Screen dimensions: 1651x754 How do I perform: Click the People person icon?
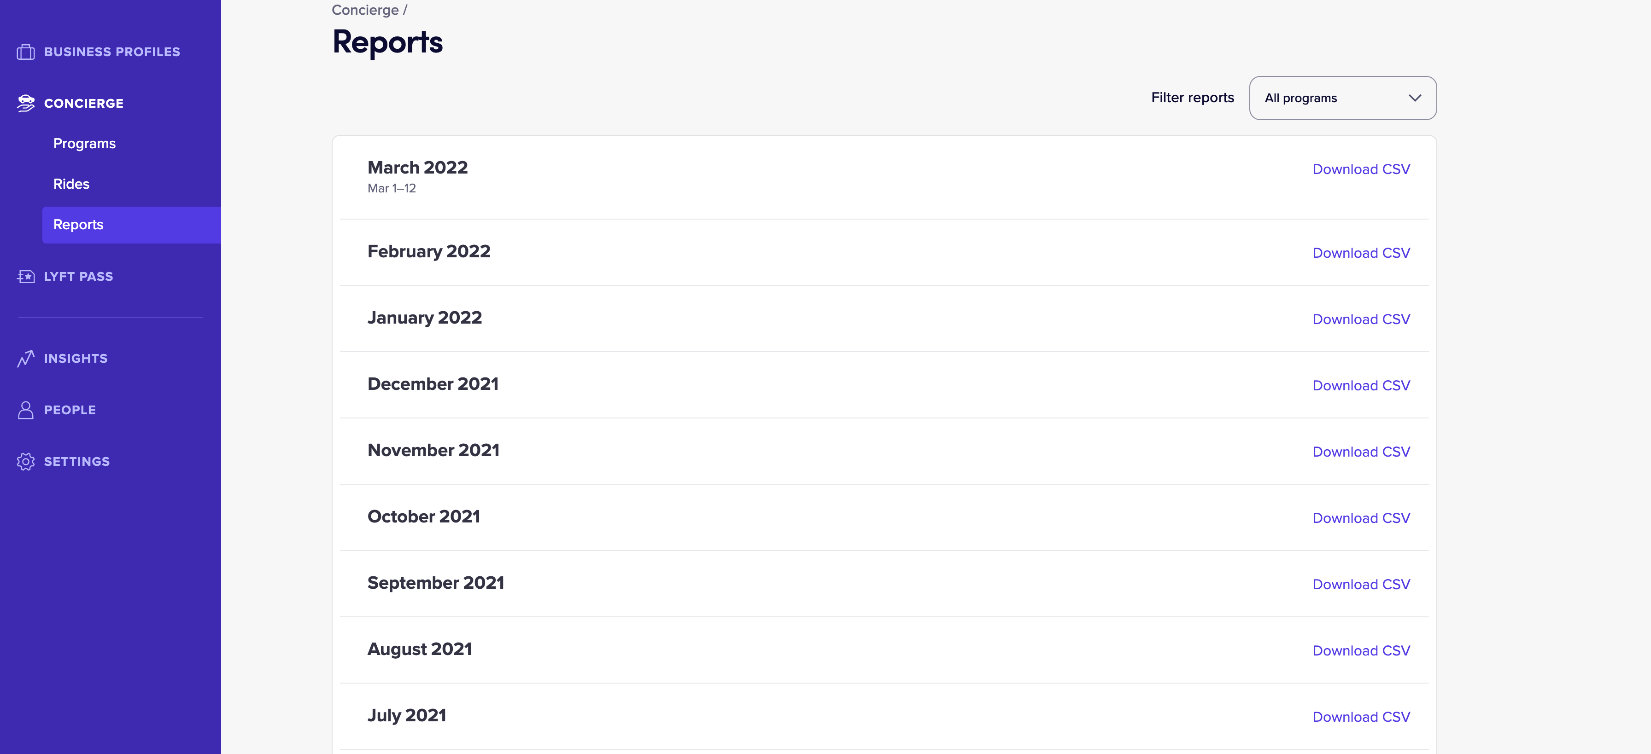[26, 410]
